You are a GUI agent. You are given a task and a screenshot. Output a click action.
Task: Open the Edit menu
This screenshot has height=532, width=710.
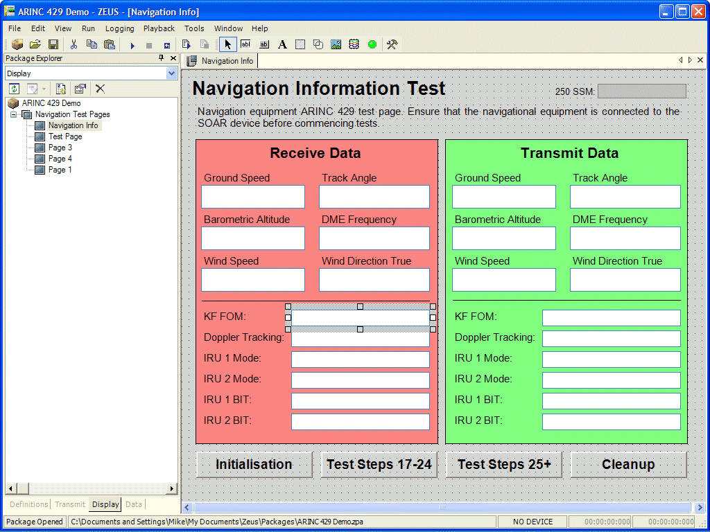38,28
